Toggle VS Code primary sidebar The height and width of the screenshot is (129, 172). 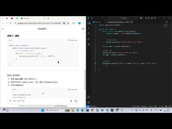click(149, 18)
